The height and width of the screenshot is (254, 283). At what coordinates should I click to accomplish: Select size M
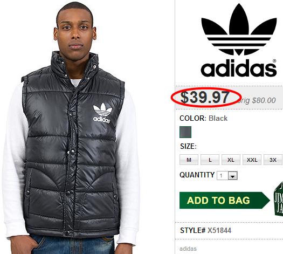(x=189, y=160)
